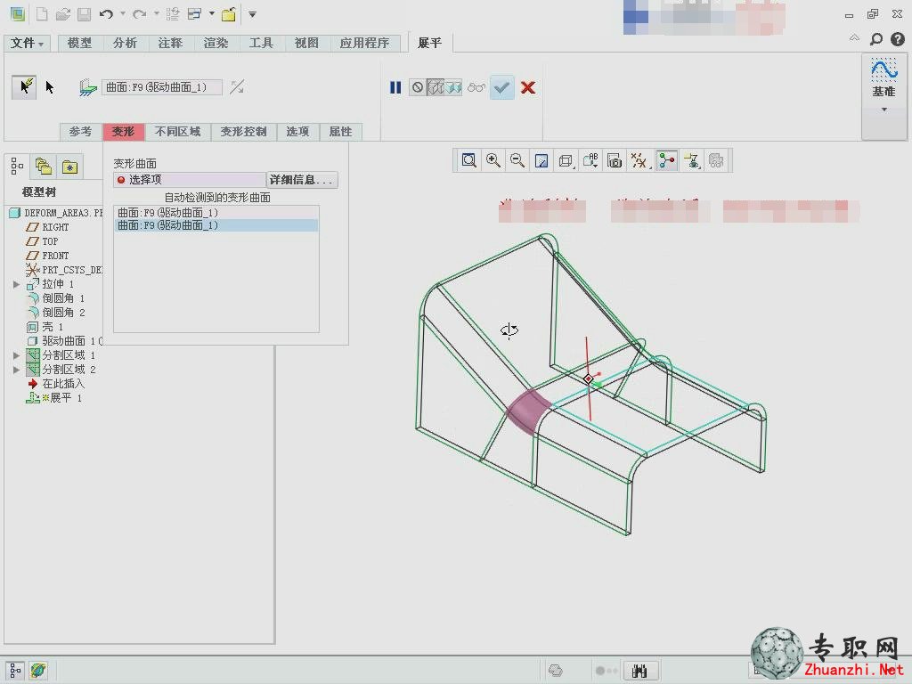
Task: Open the 属性 dashboard tab
Action: tap(340, 132)
